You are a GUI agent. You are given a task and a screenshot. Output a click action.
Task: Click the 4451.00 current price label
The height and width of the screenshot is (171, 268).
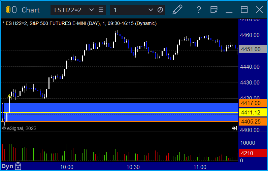coord(253,49)
